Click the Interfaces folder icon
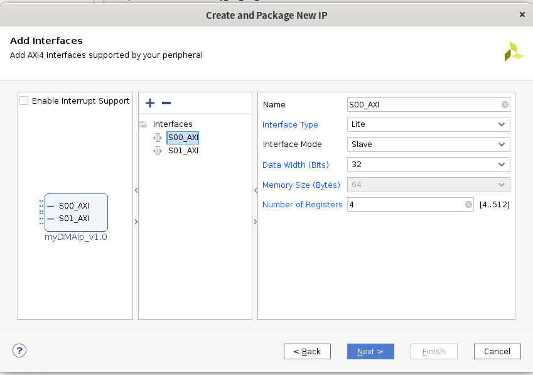Screen dimensions: 533x375 pyautogui.click(x=143, y=124)
